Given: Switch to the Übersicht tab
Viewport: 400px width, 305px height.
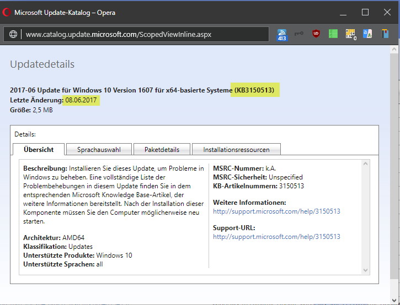Looking at the screenshot, I should [39, 149].
